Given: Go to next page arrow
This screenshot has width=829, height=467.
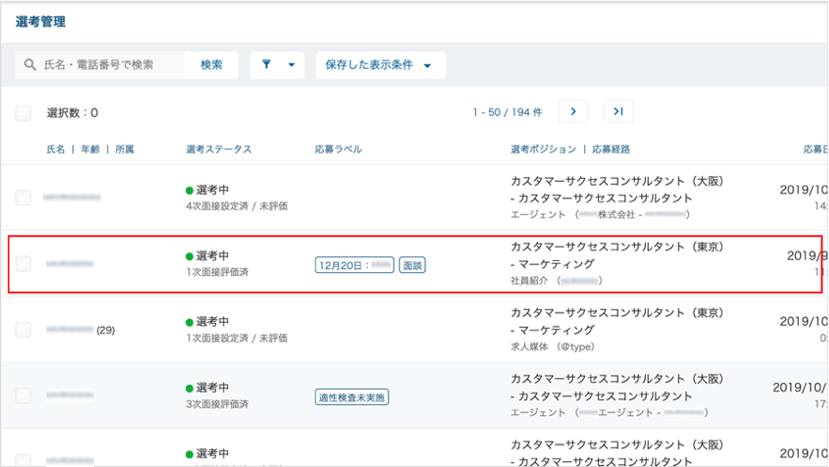Looking at the screenshot, I should [573, 112].
